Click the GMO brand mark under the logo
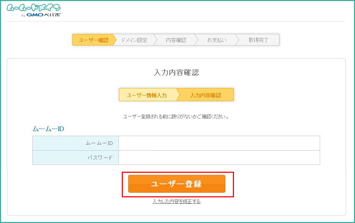Image resolution: width=355 pixels, height=223 pixels. [35, 15]
